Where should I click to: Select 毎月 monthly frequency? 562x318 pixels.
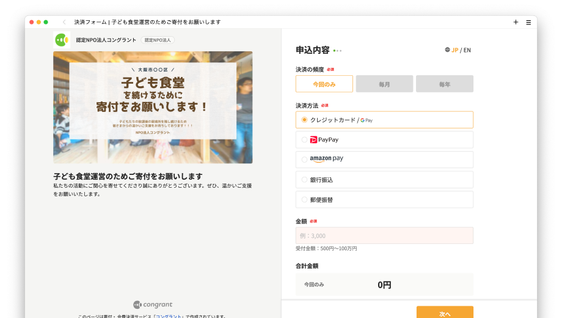[x=384, y=84]
